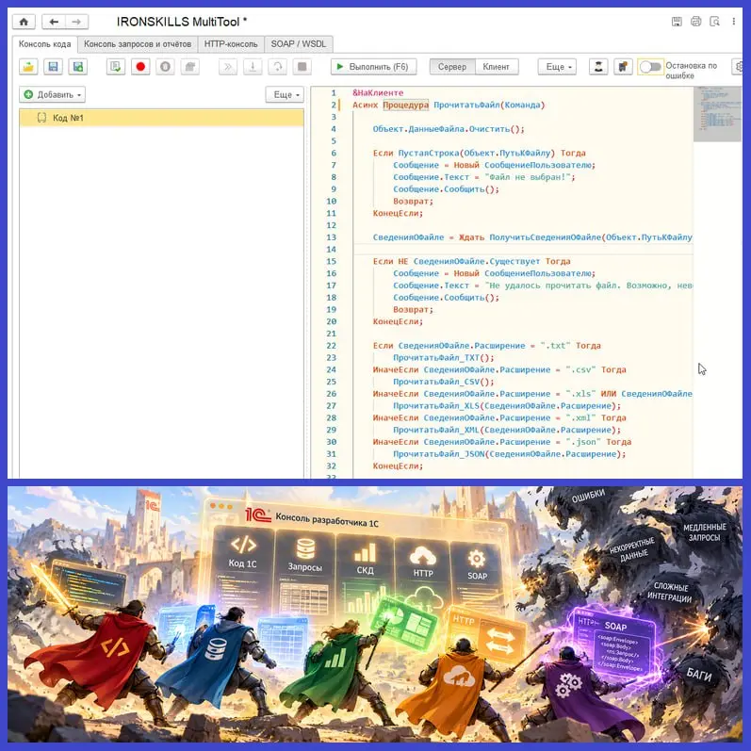
Task: Click the document with green arrow icon
Action: click(x=115, y=67)
